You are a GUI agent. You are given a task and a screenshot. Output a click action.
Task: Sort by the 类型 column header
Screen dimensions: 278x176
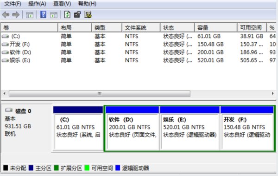[107, 27]
